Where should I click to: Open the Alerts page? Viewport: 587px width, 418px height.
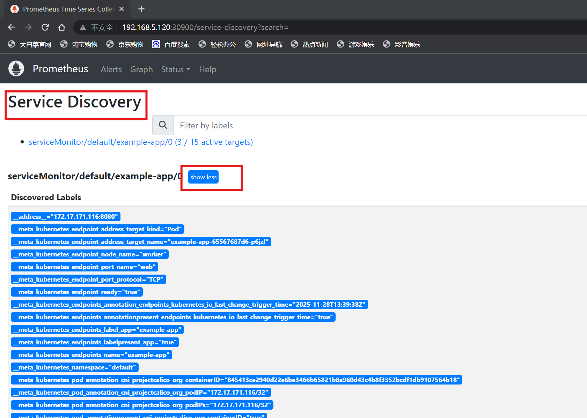111,69
